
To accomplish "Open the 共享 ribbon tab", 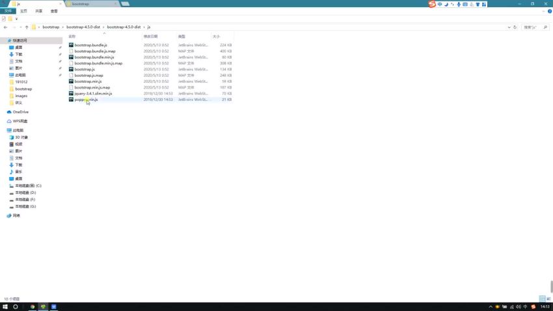I will click(39, 11).
